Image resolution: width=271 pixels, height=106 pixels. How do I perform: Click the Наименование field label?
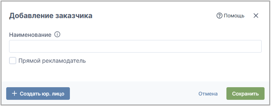click(30, 35)
